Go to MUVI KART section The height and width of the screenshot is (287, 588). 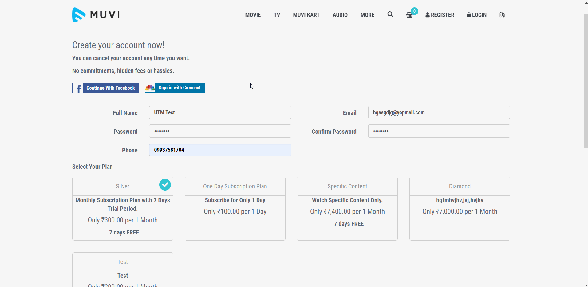coord(306,15)
